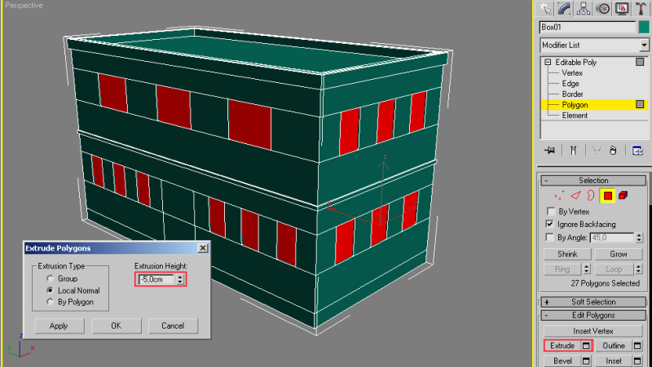
Task: Open Inset settings box icon
Action: 637,360
